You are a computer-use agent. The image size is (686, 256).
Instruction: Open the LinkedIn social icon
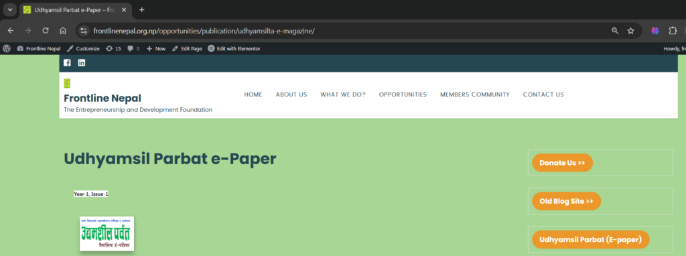pos(82,62)
